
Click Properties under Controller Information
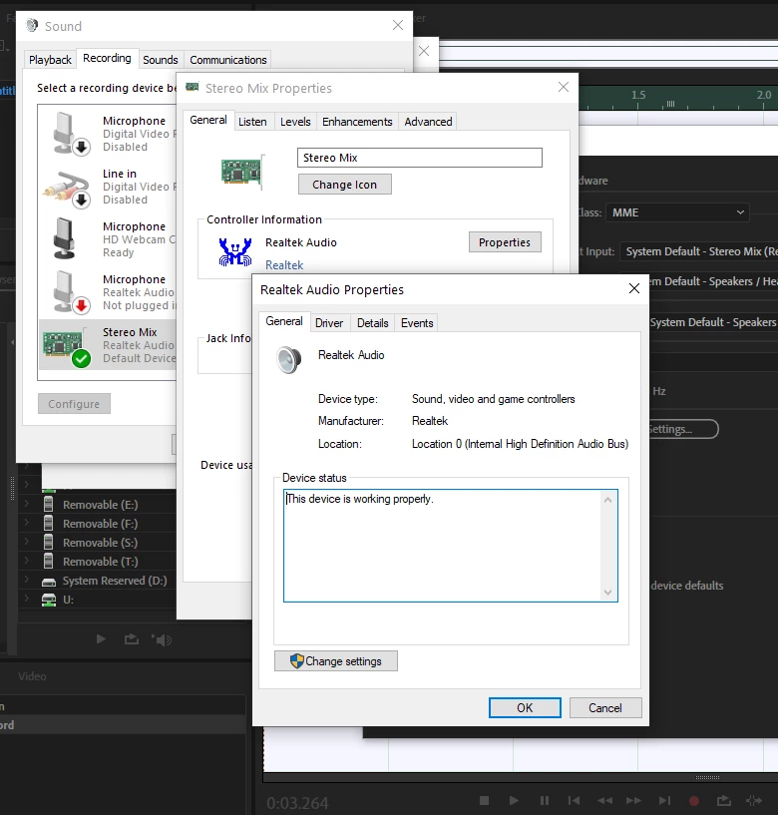pyautogui.click(x=505, y=242)
